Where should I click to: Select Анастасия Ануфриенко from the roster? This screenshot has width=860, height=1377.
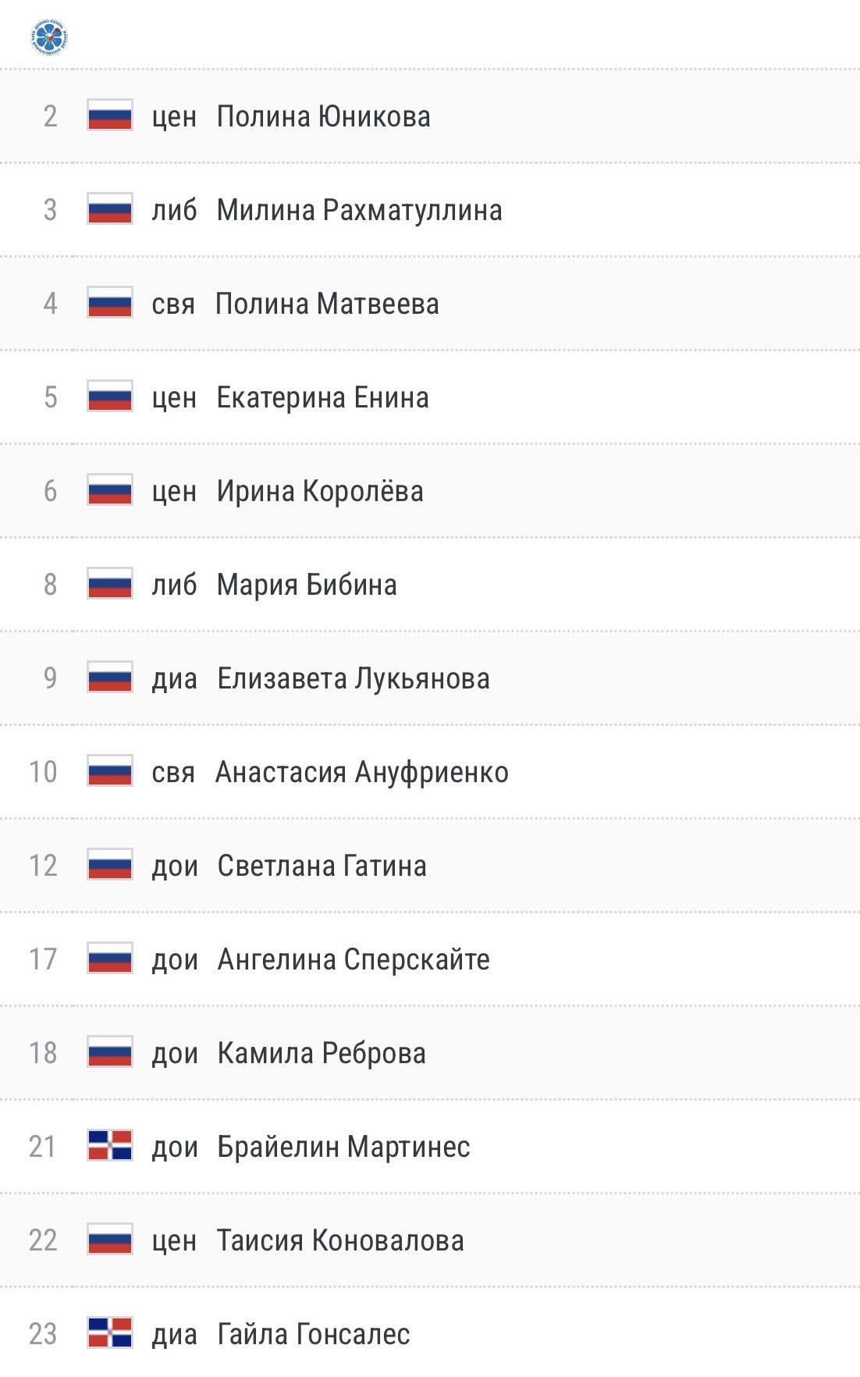pyautogui.click(x=362, y=772)
